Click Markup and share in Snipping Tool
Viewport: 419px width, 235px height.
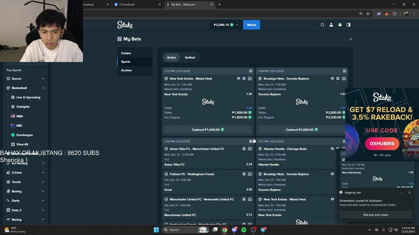(x=375, y=215)
